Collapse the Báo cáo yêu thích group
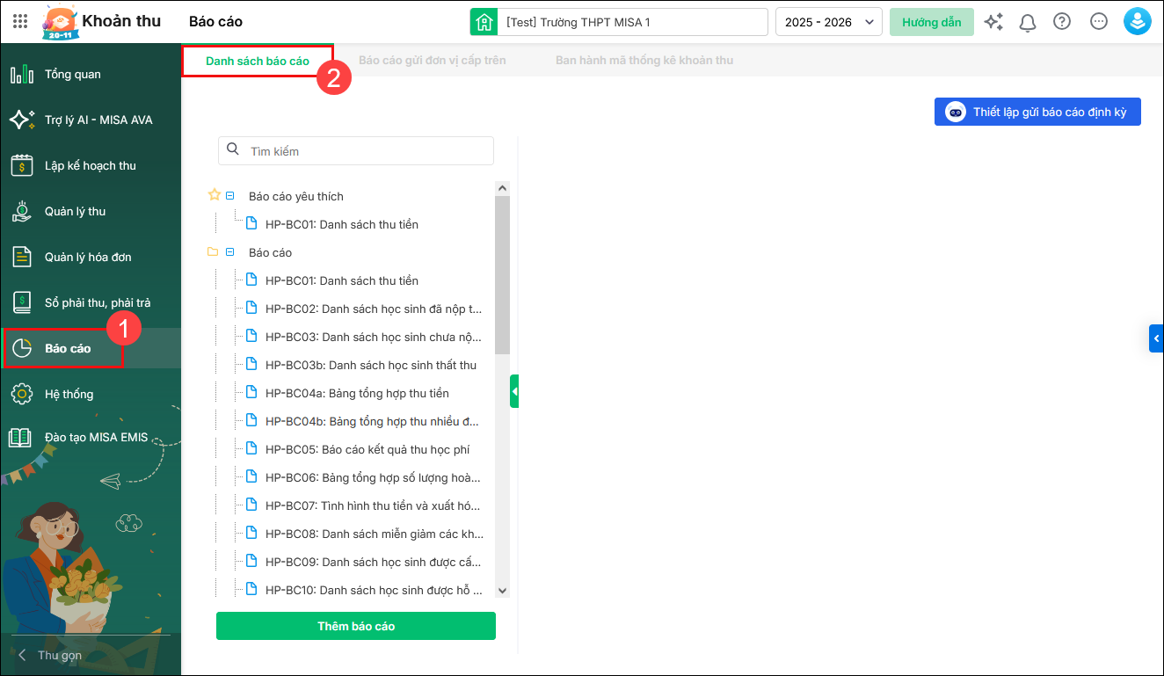This screenshot has height=676, width=1164. pyautogui.click(x=230, y=195)
